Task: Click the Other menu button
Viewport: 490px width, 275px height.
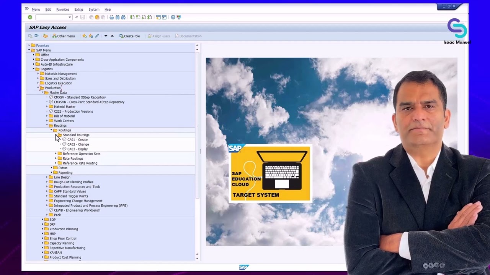Action: pyautogui.click(x=64, y=36)
